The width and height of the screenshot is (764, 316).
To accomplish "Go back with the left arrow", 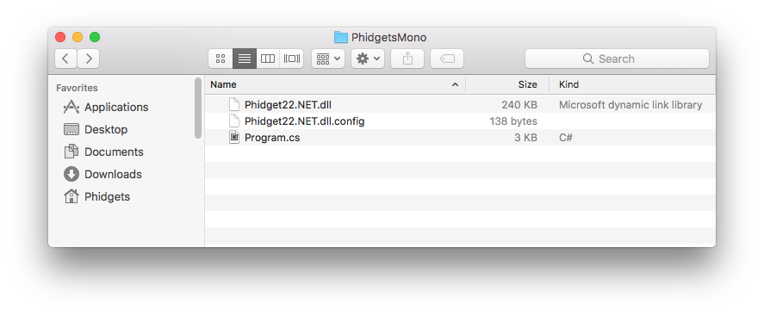I will pyautogui.click(x=65, y=59).
